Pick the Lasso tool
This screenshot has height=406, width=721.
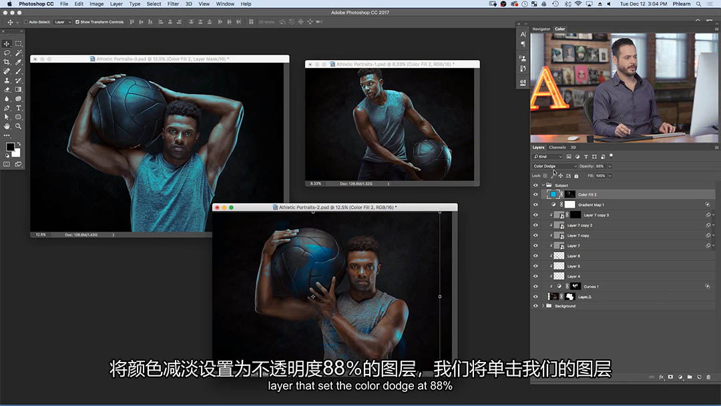point(7,52)
